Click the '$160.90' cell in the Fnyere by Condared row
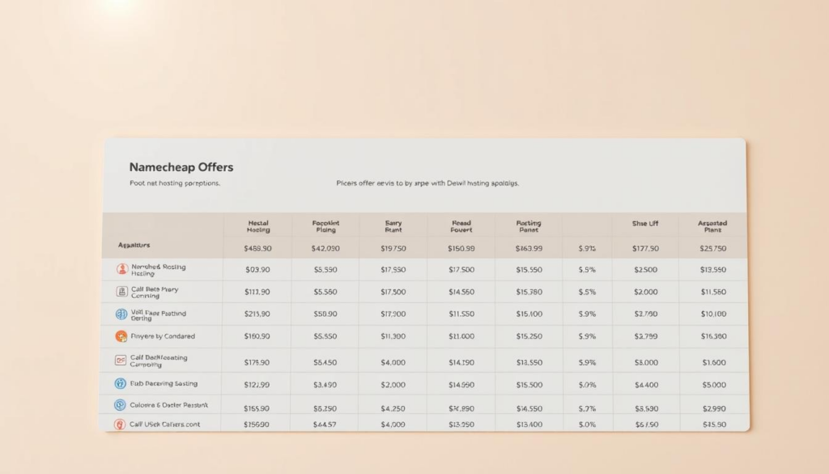Screen dimensions: 829x474 257,336
